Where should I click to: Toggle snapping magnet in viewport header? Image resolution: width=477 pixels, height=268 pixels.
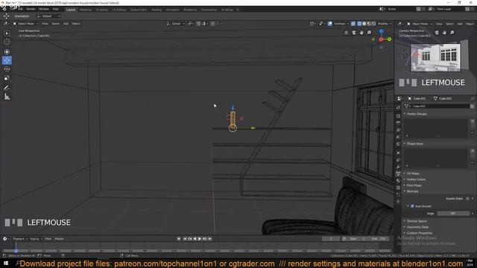pyautogui.click(x=198, y=24)
